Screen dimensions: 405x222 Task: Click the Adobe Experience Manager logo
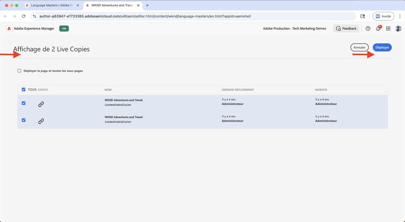click(9, 29)
